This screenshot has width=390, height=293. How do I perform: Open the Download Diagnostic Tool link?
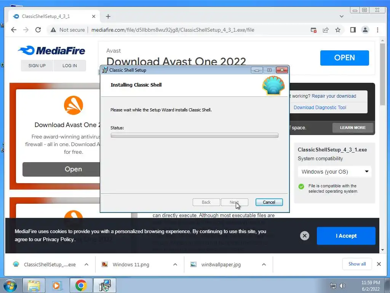[x=320, y=107]
